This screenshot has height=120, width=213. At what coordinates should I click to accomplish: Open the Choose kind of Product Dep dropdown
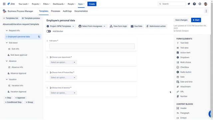[x=63, y=78]
